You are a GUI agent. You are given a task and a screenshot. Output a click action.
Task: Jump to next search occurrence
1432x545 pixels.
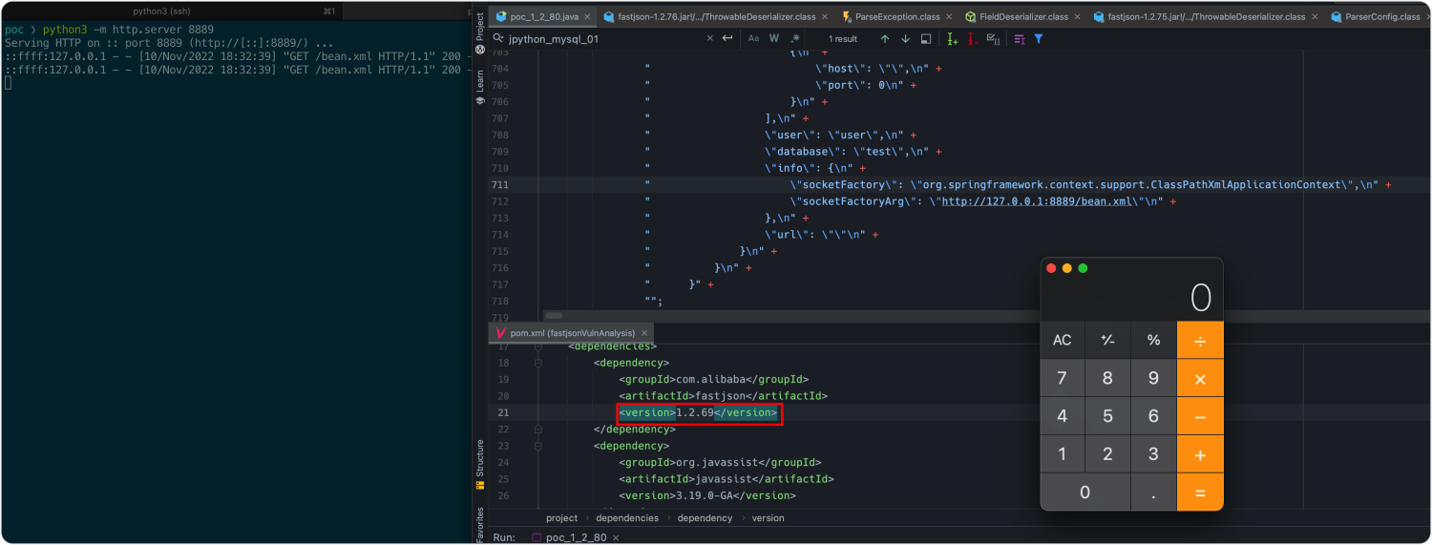[x=905, y=38]
